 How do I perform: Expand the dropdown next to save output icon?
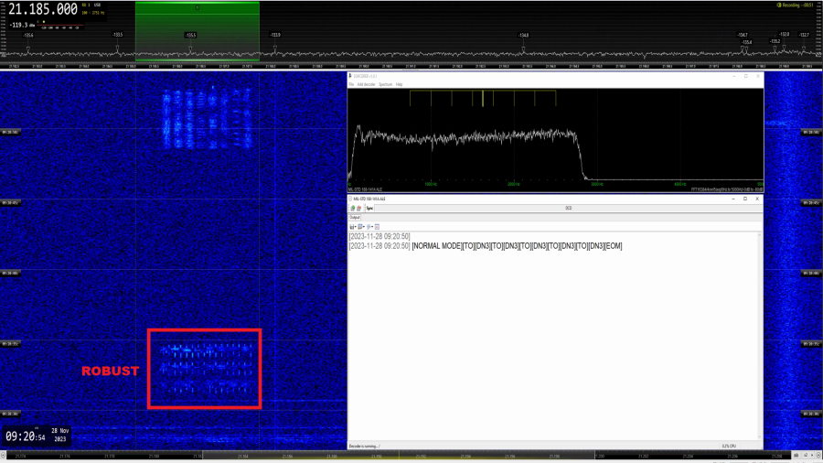pyautogui.click(x=356, y=227)
